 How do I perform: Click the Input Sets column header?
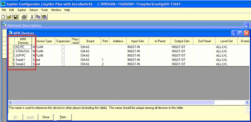(138, 41)
